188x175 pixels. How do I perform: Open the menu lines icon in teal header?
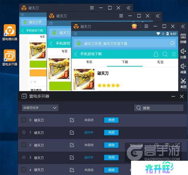[x=174, y=54]
